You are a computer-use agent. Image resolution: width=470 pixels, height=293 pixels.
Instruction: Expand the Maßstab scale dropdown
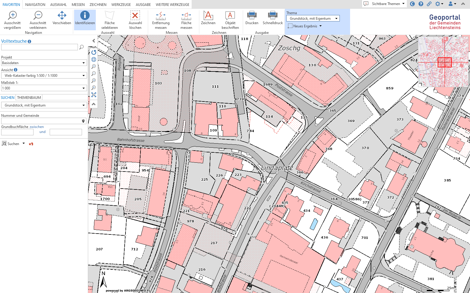83,88
